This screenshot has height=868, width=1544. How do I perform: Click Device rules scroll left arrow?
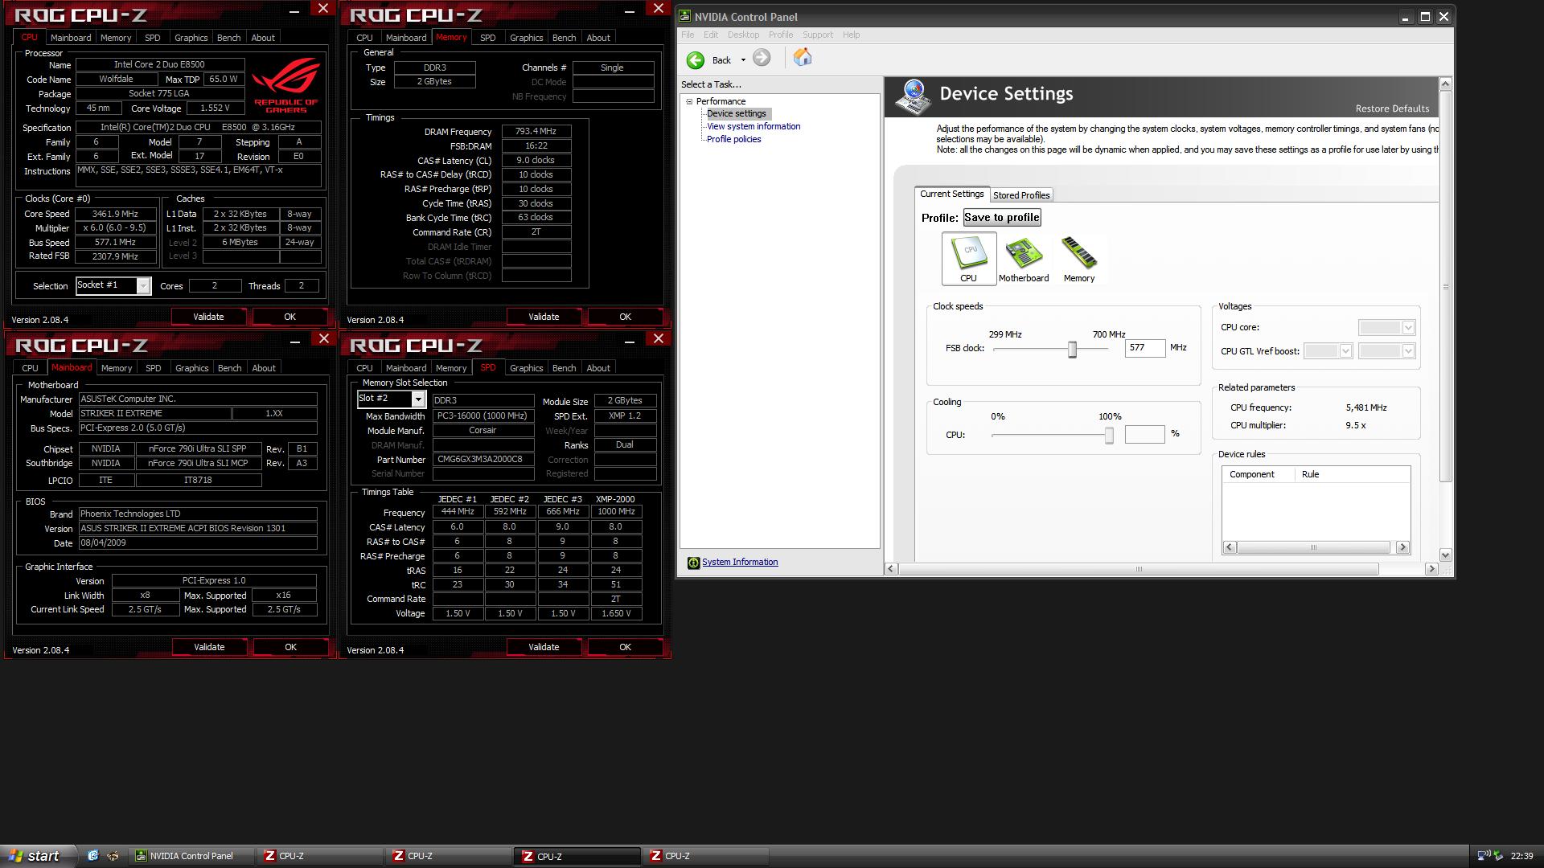[x=1230, y=547]
